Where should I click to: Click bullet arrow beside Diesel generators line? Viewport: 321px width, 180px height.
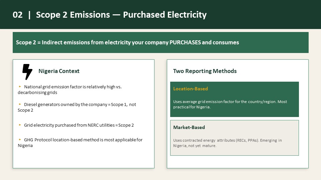(20, 104)
